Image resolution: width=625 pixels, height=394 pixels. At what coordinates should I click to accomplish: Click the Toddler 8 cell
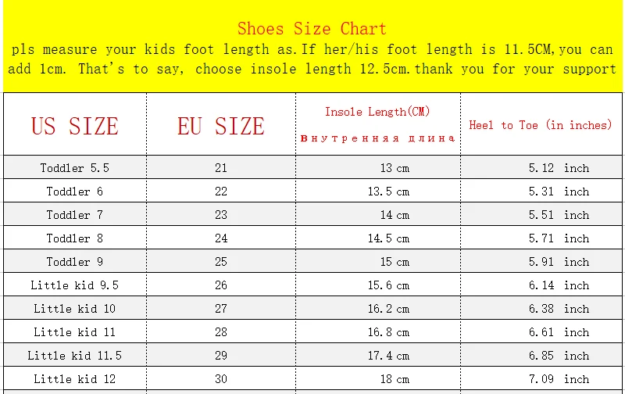(x=75, y=238)
